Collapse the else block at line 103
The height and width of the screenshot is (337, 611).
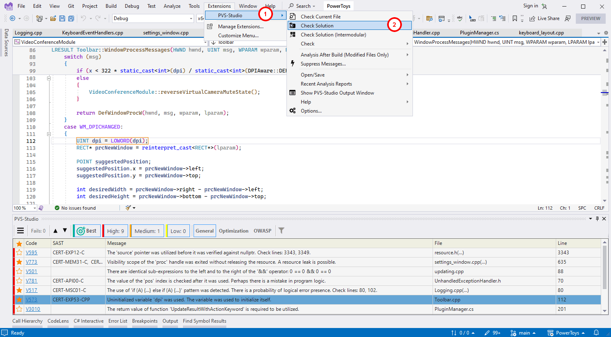[49, 78]
